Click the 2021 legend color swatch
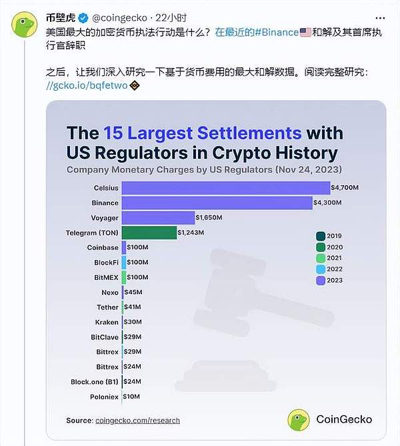This screenshot has width=400, height=446. (320, 258)
